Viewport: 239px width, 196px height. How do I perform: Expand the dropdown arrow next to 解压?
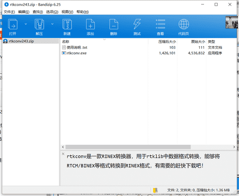[x=52, y=24]
